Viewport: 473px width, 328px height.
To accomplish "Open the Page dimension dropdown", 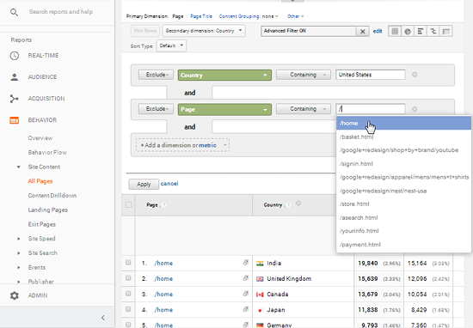I will pyautogui.click(x=224, y=109).
